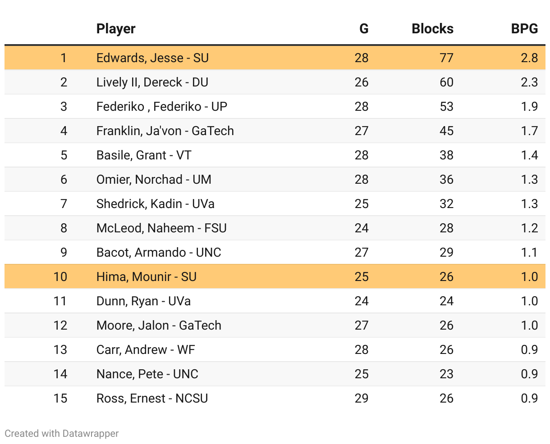Open the Created with Datawrapper link
Image resolution: width=550 pixels, height=444 pixels.
(x=62, y=433)
